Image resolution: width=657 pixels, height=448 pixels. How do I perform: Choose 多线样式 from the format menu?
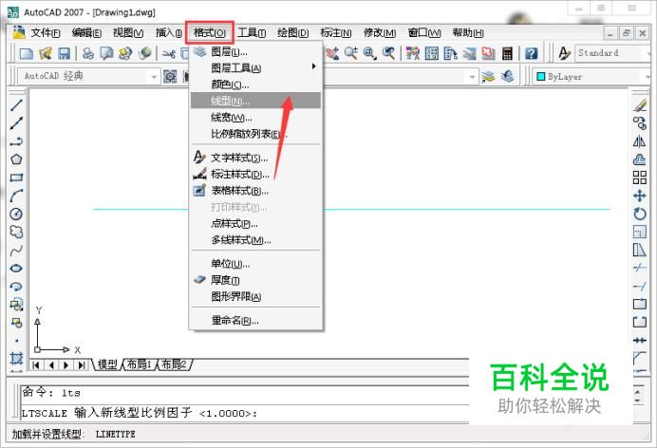click(255, 240)
